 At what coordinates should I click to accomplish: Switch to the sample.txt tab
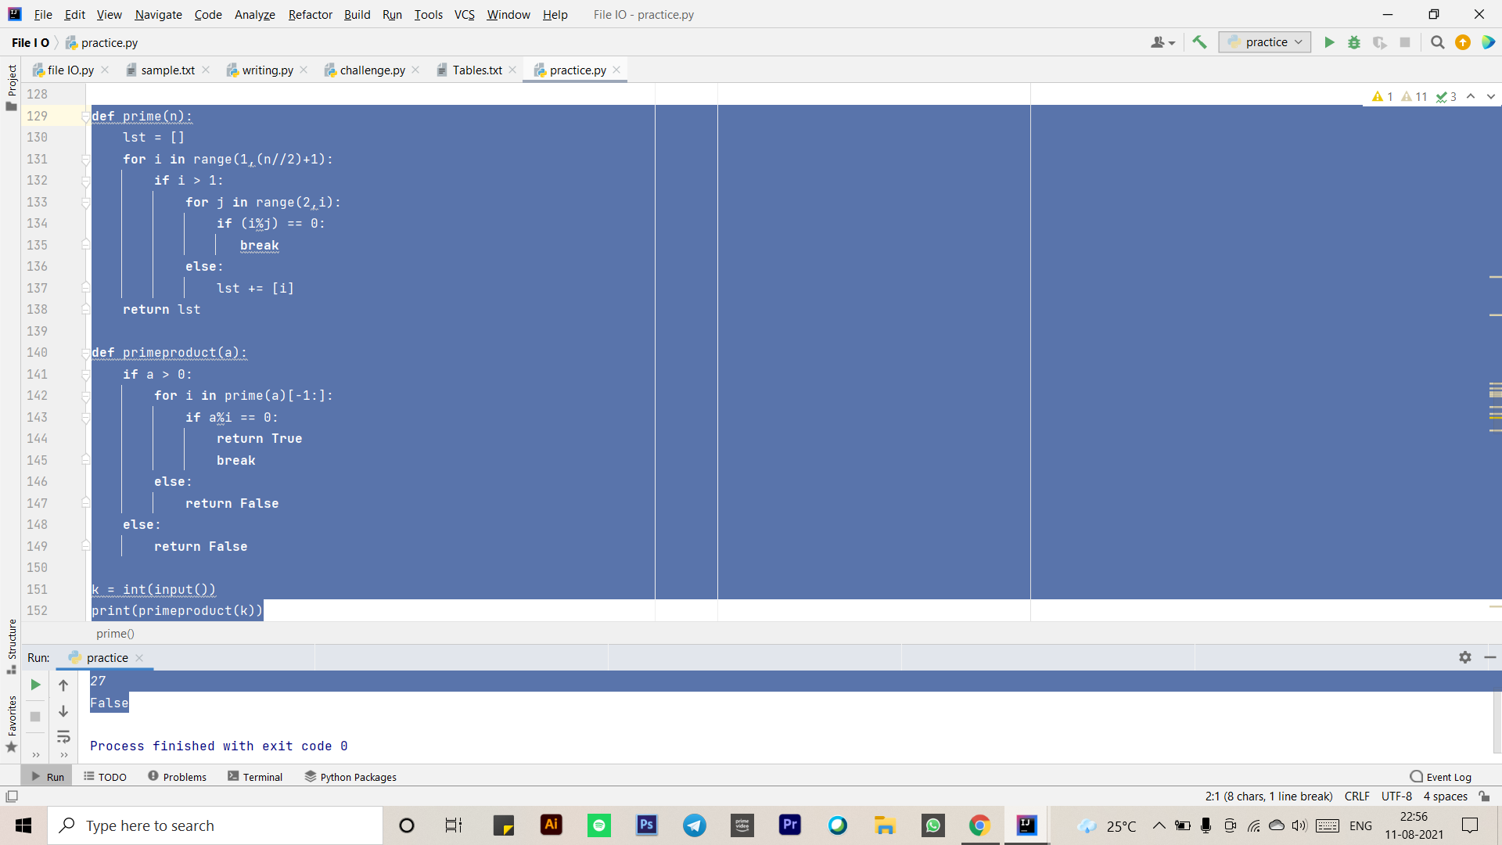167,70
